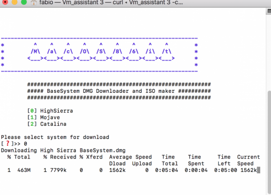Click the window title 'fabio — Vm_assistant 3'
The image size is (271, 195).
tap(71, 2)
